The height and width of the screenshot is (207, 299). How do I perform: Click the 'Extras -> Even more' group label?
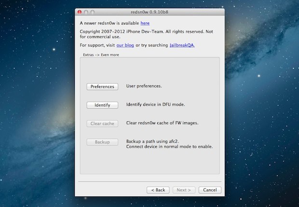click(x=101, y=55)
